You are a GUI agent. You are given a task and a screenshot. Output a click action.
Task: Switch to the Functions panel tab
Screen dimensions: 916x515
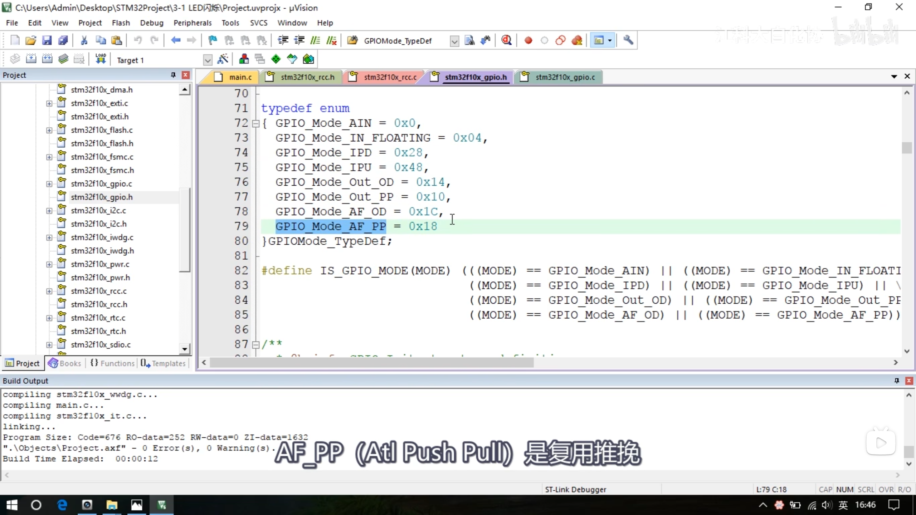112,363
